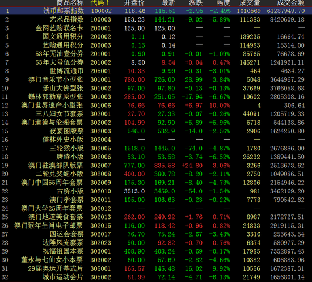Click the 商品名称 column header

tap(70, 3)
